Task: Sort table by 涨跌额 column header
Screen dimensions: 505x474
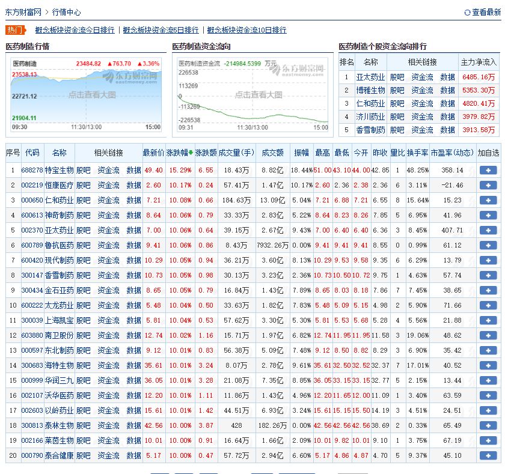Action: 206,153
